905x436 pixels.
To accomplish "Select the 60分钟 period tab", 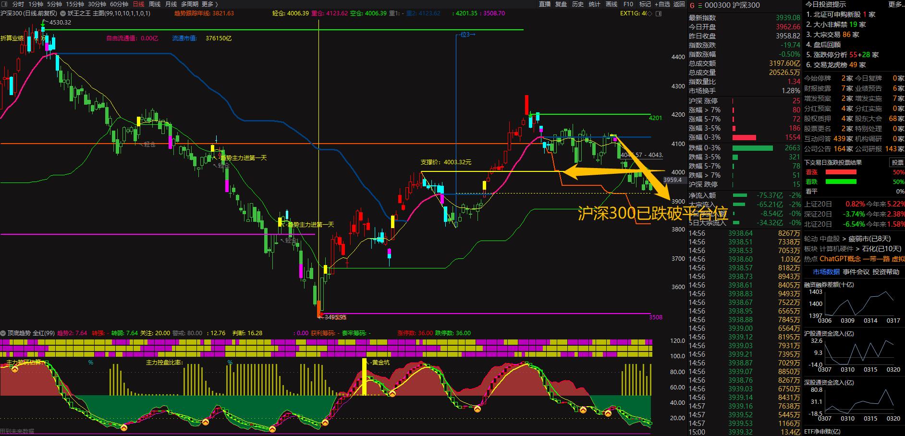I will pos(119,4).
